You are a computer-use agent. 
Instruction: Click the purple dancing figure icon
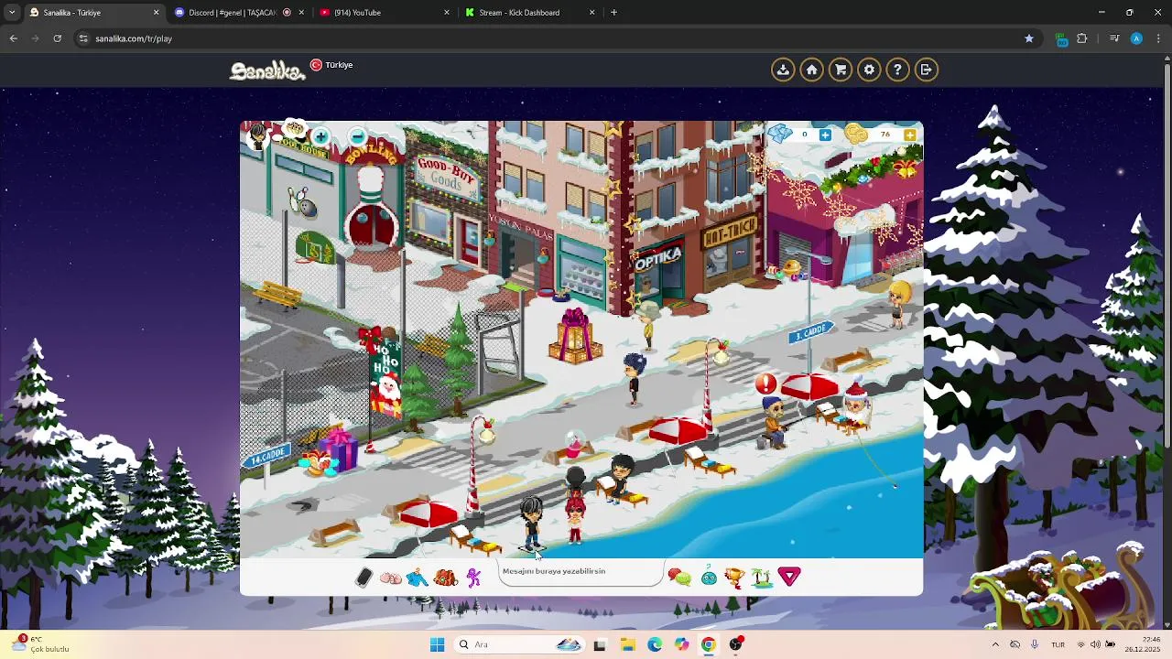473,578
